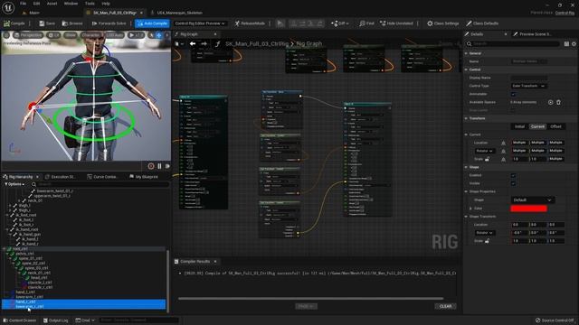Open the File menu
The height and width of the screenshot is (325, 579).
[x=23, y=4]
